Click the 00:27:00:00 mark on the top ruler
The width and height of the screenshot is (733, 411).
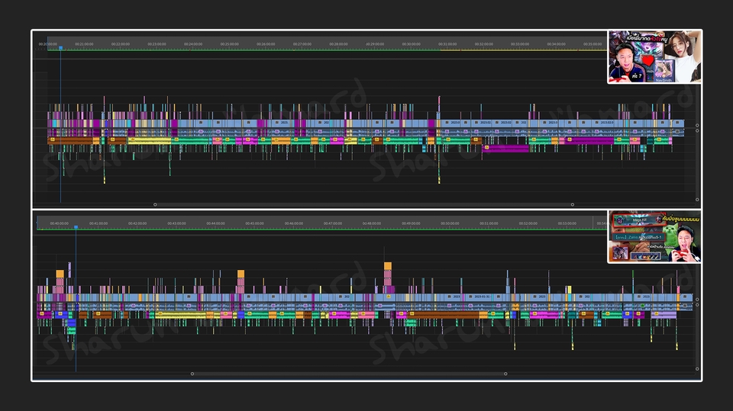302,44
